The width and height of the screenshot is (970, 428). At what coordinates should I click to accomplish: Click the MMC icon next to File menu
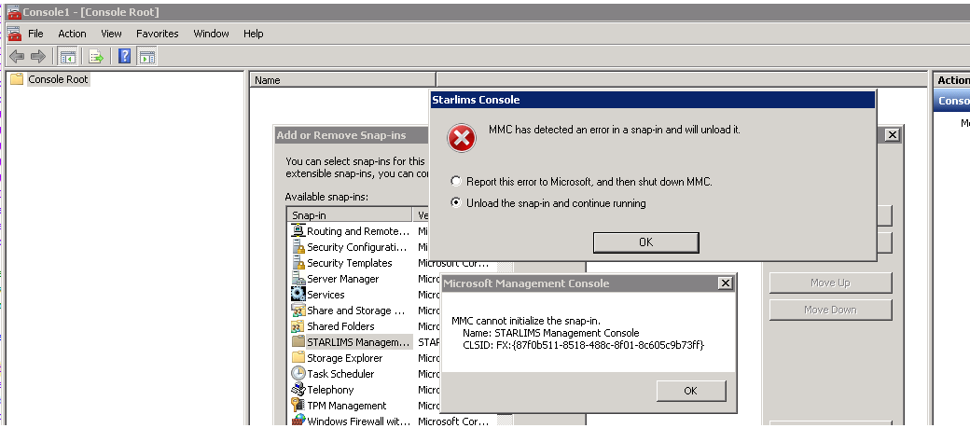pyautogui.click(x=14, y=34)
